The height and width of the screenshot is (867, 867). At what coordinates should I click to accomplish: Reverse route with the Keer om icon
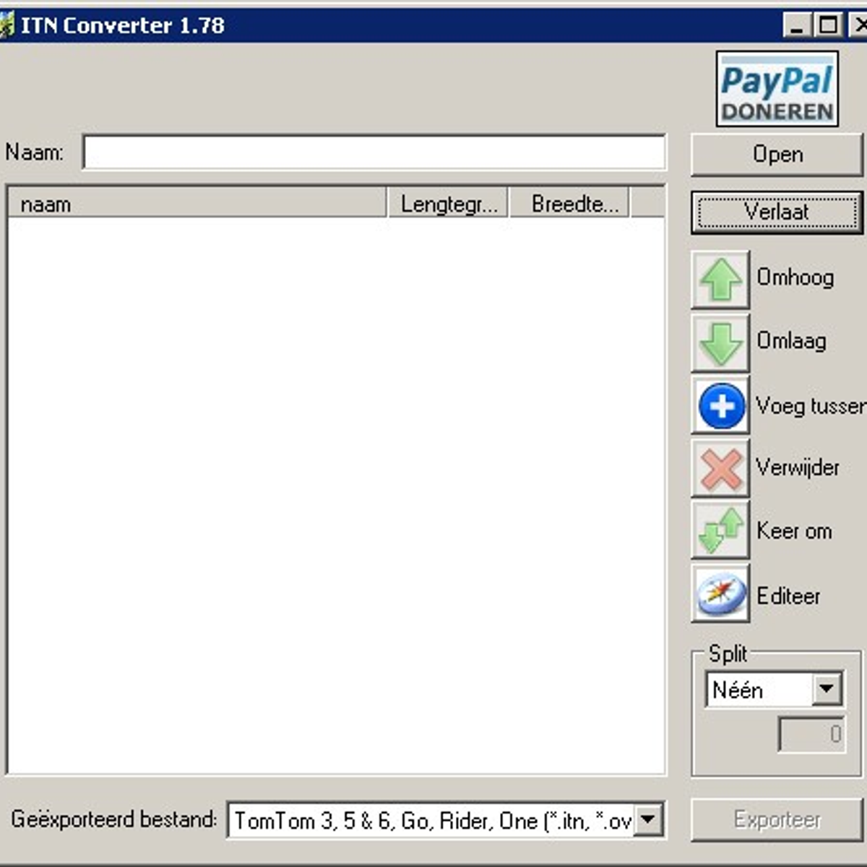(720, 531)
